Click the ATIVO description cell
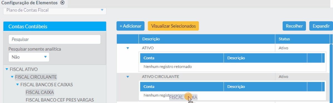 click(207, 48)
